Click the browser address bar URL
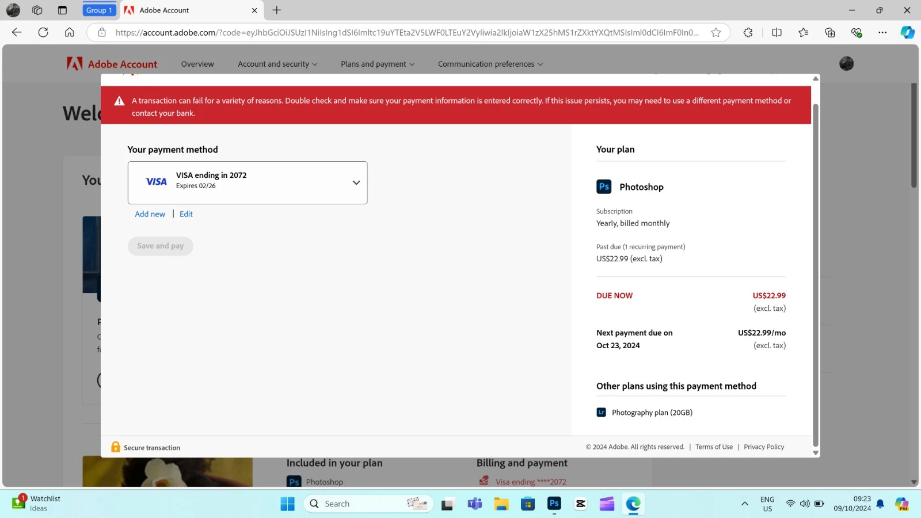 [x=407, y=32]
